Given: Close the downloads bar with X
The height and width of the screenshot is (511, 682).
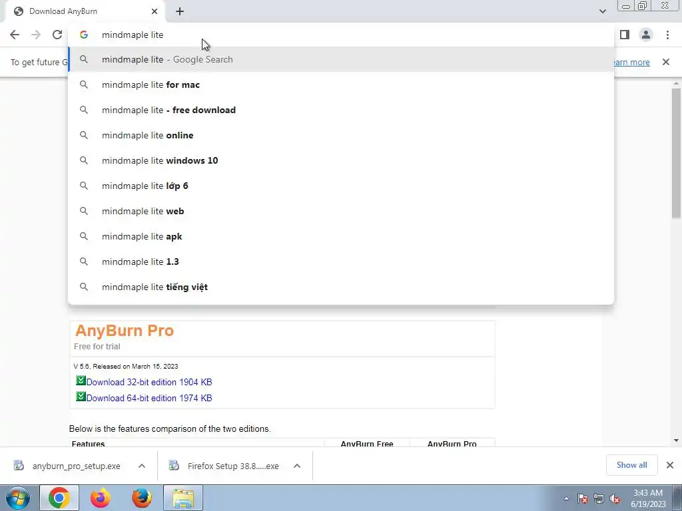Looking at the screenshot, I should [x=670, y=465].
